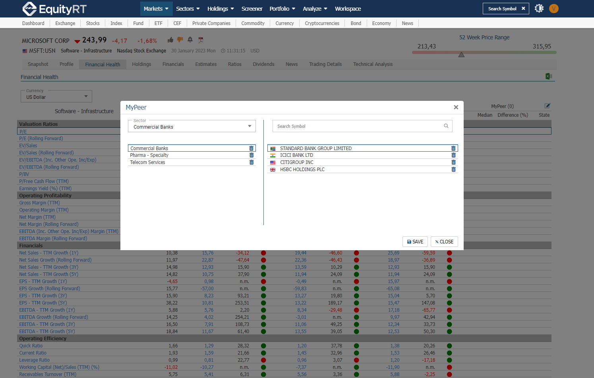Open Net Sales - TTM Growth (1Y) link
The width and height of the screenshot is (594, 378).
coord(48,253)
